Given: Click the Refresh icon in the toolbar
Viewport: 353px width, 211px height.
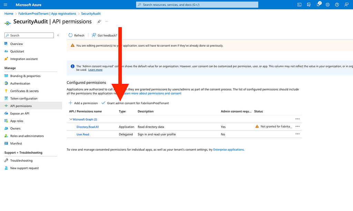Looking at the screenshot, I should point(70,35).
